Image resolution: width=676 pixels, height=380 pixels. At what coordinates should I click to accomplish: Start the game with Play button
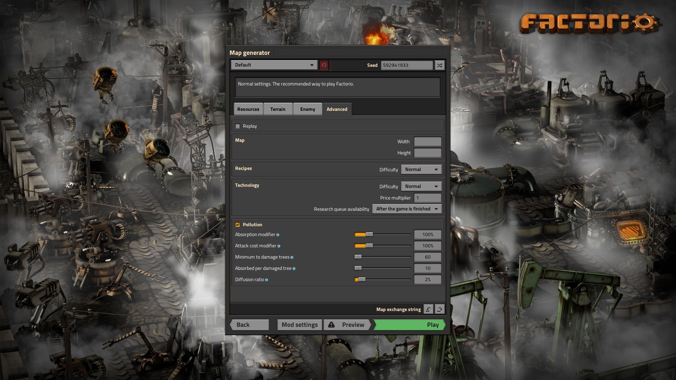tap(409, 325)
